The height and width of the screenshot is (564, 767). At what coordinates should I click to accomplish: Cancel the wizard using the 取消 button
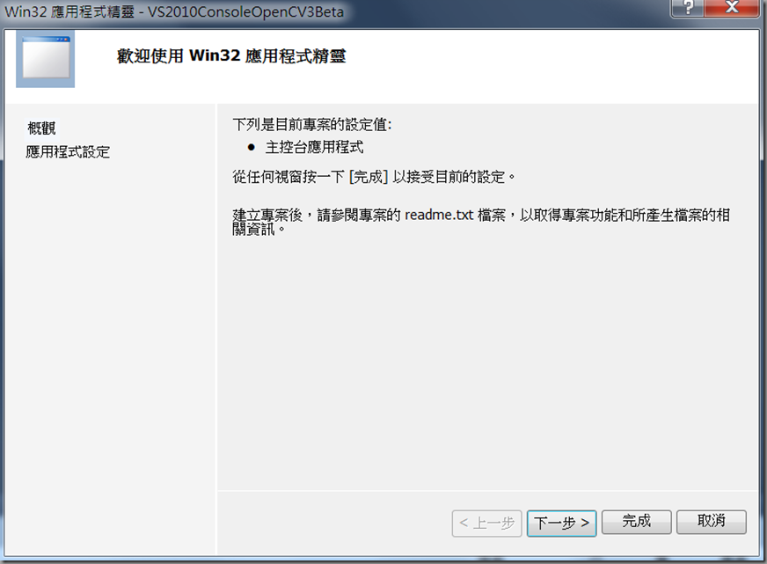(712, 522)
